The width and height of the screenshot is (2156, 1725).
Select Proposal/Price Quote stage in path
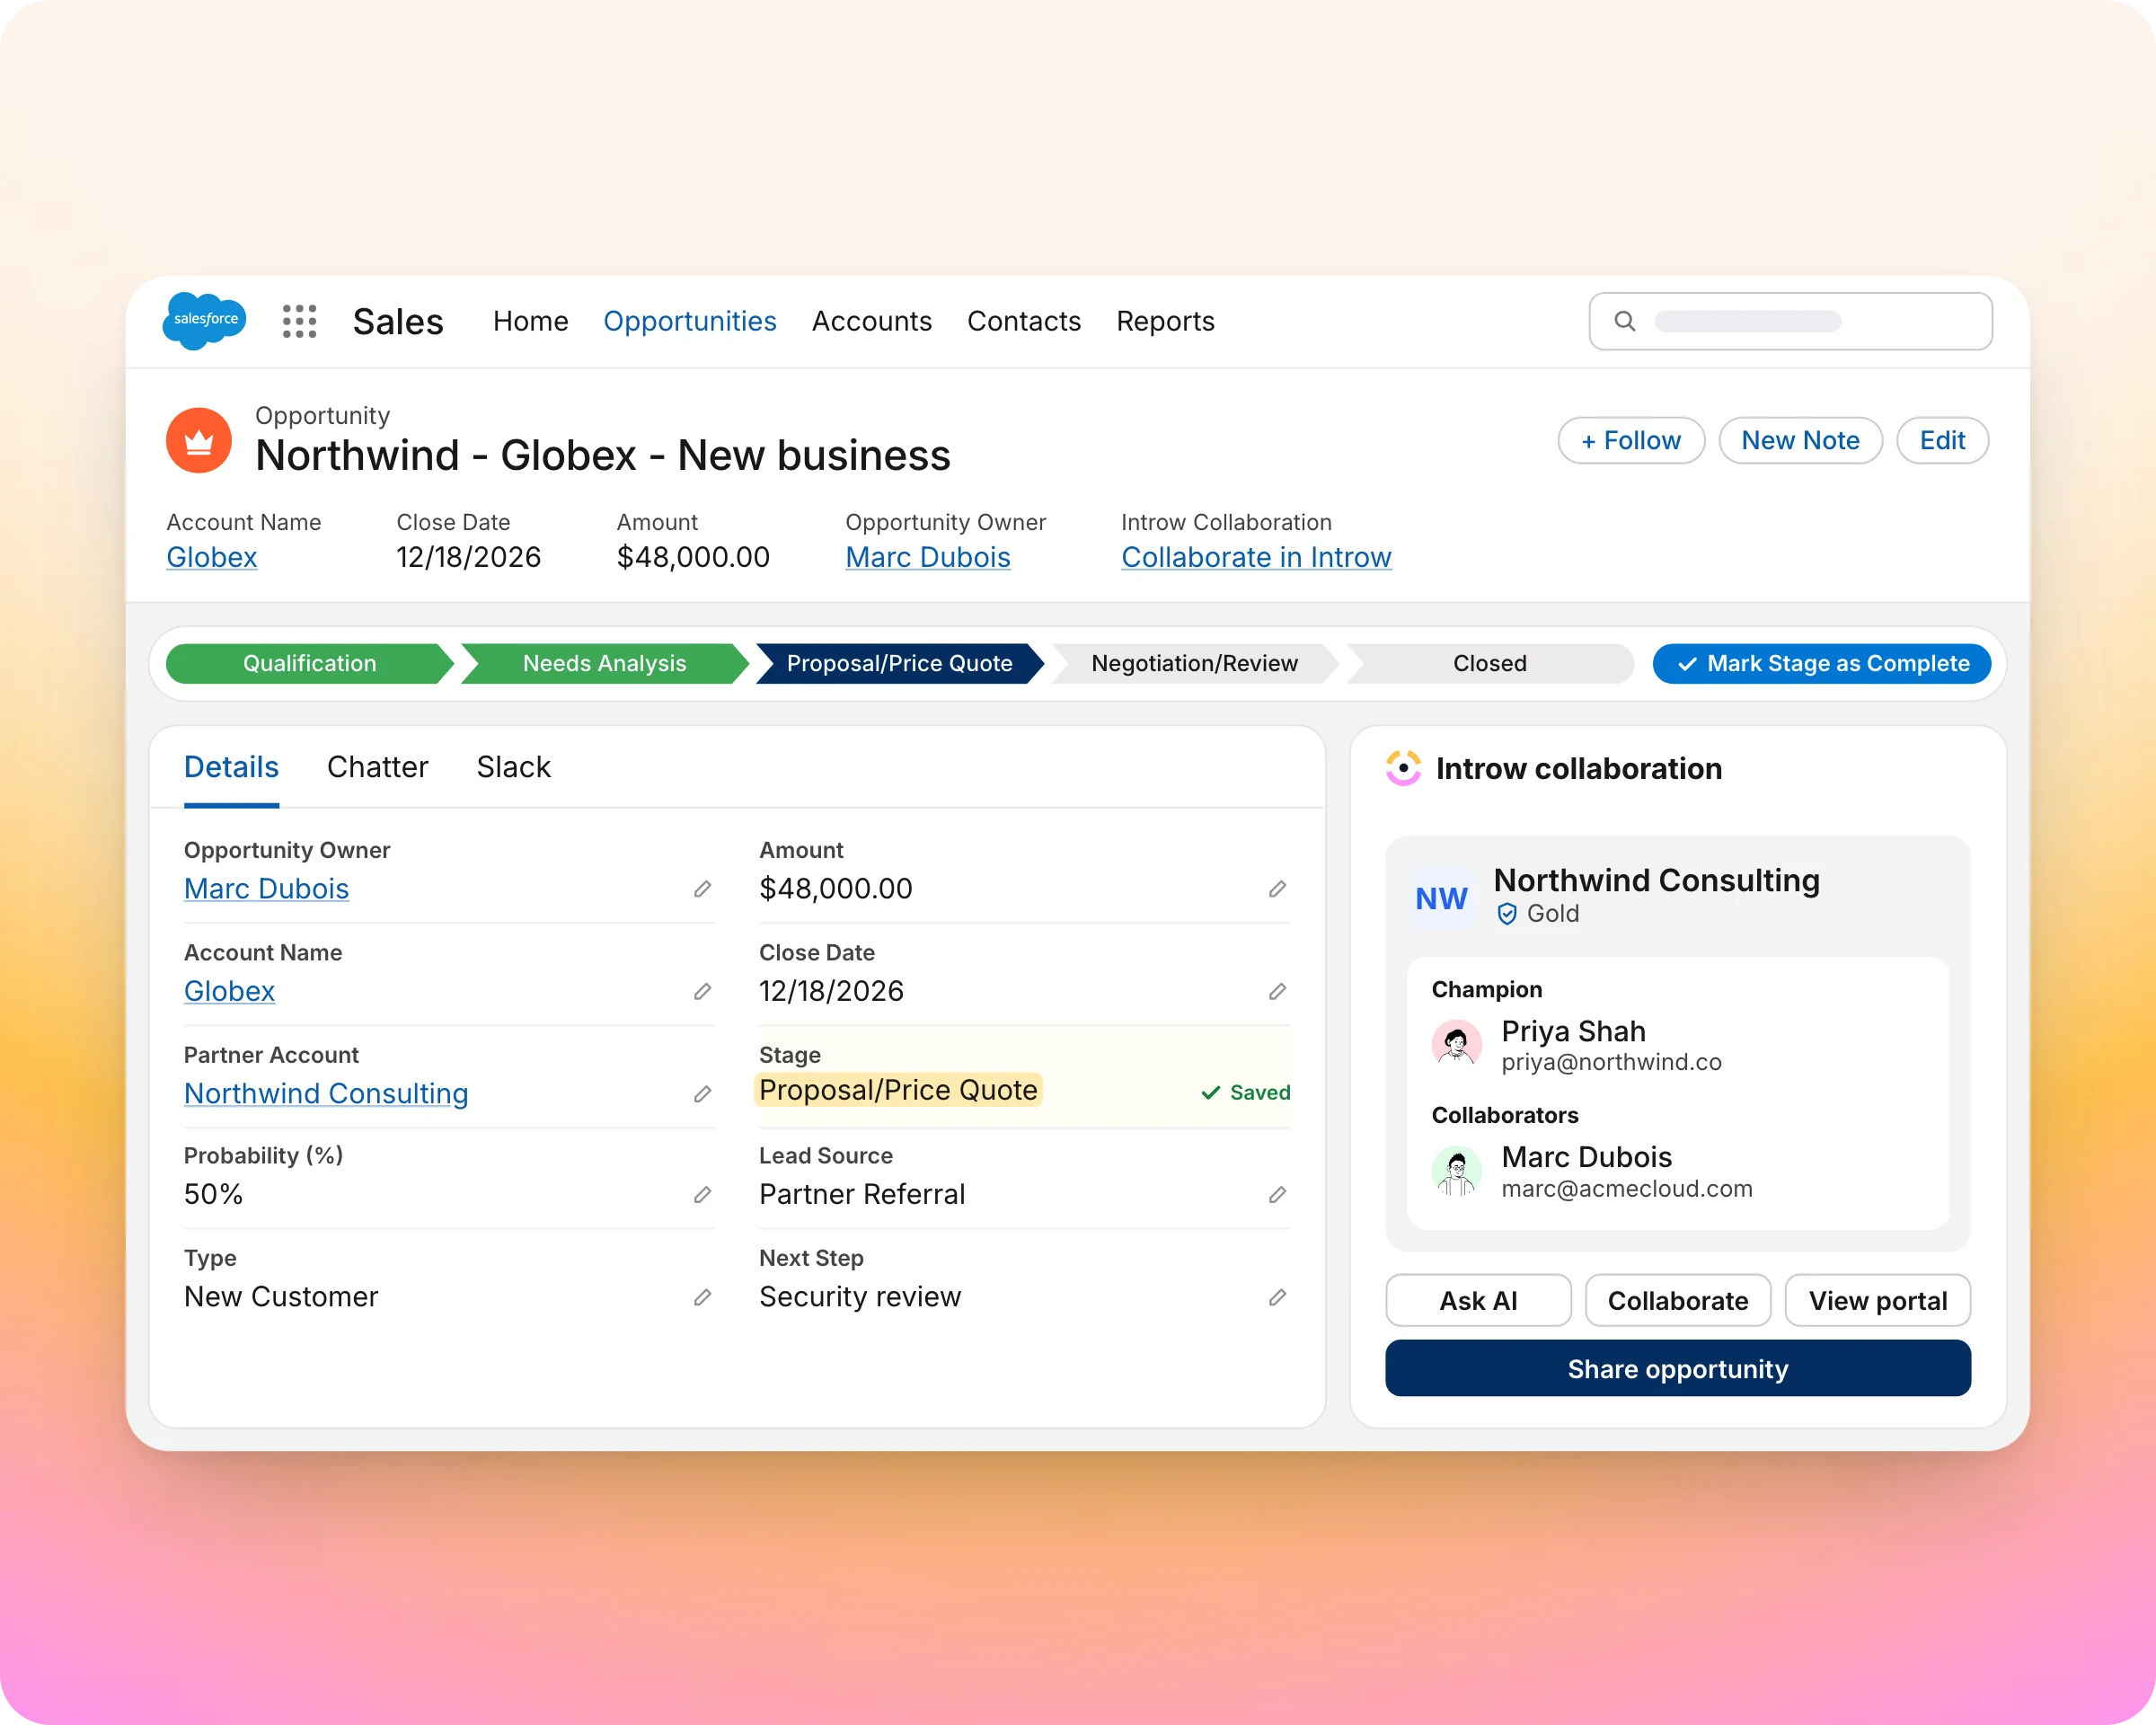pyautogui.click(x=899, y=663)
